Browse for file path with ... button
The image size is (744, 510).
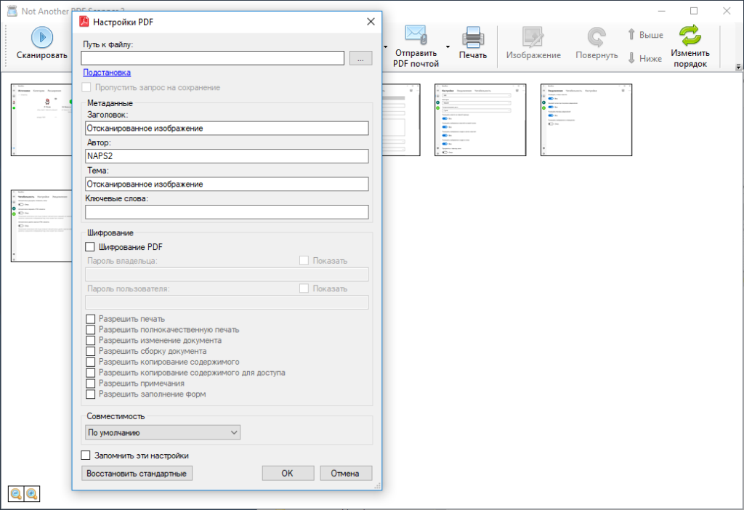(360, 59)
